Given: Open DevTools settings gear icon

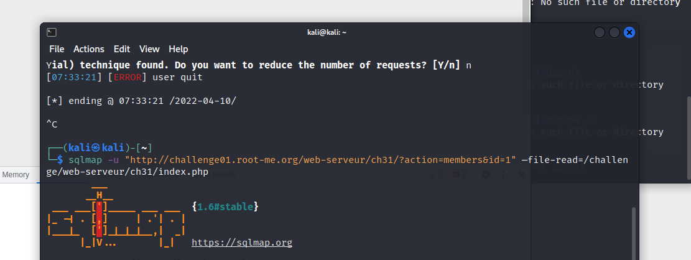Looking at the screenshot, I should pos(486,175).
